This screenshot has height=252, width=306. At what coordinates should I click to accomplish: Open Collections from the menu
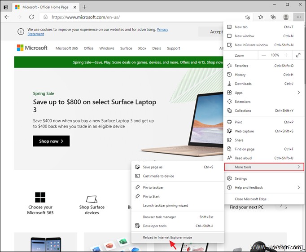[x=264, y=111]
